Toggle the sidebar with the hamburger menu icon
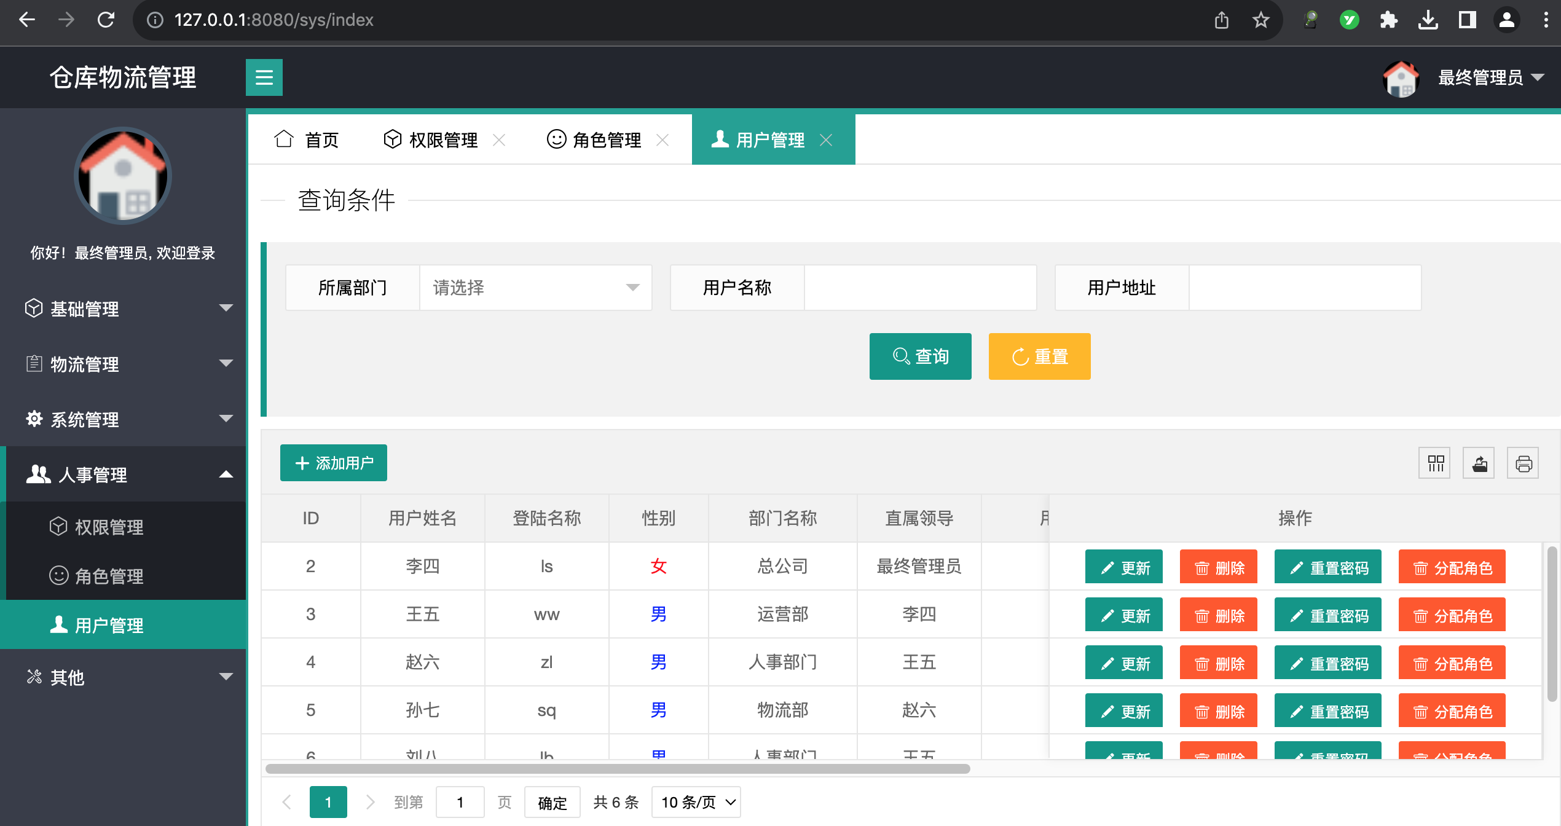Image resolution: width=1561 pixels, height=826 pixels. [264, 77]
